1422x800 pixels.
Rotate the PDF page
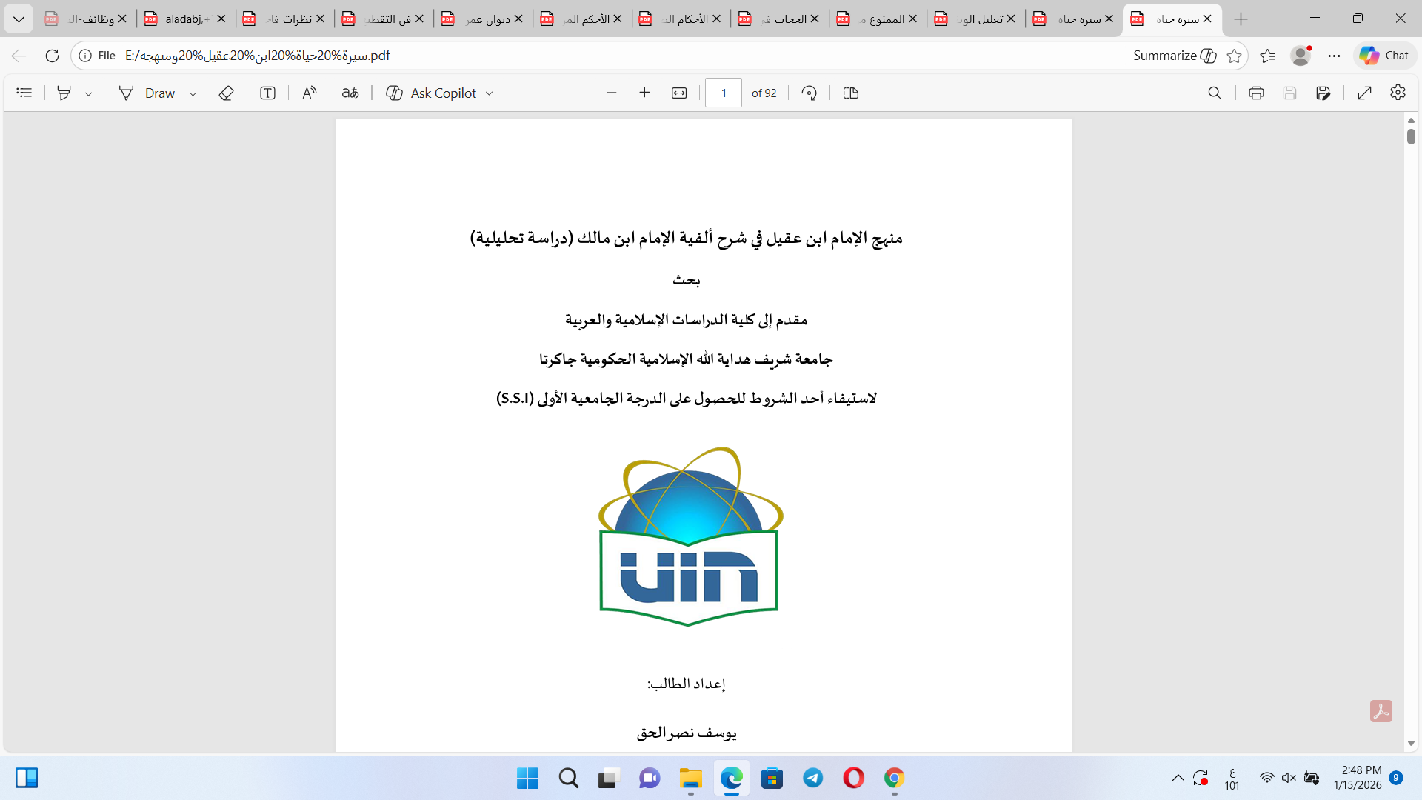[x=810, y=93]
